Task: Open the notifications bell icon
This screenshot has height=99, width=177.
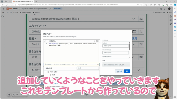Action: tap(165, 9)
